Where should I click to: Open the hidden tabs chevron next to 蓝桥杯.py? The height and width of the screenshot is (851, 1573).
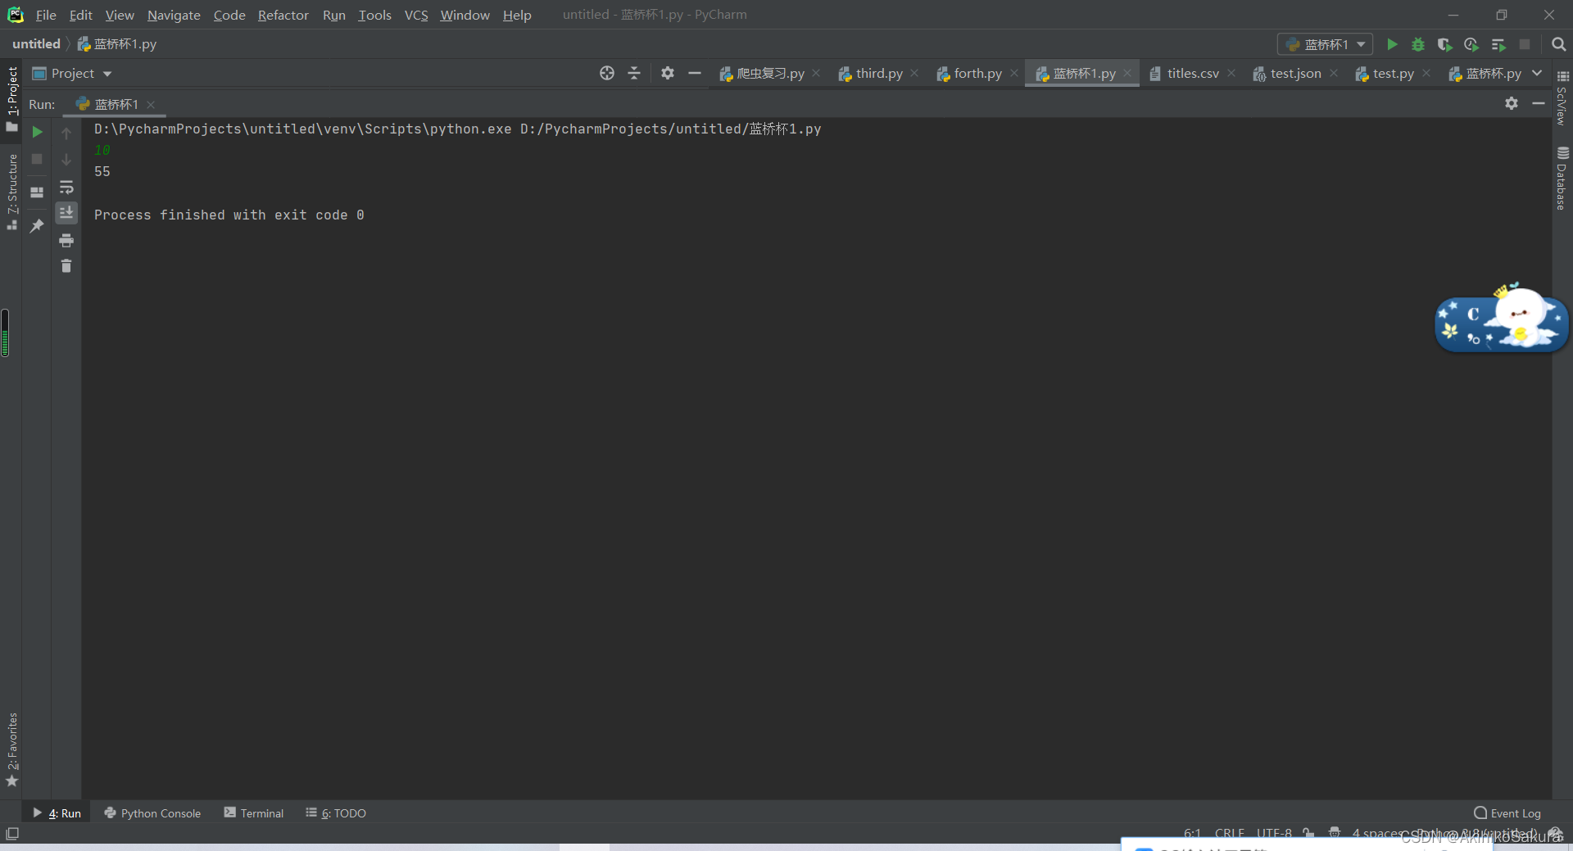click(x=1539, y=73)
